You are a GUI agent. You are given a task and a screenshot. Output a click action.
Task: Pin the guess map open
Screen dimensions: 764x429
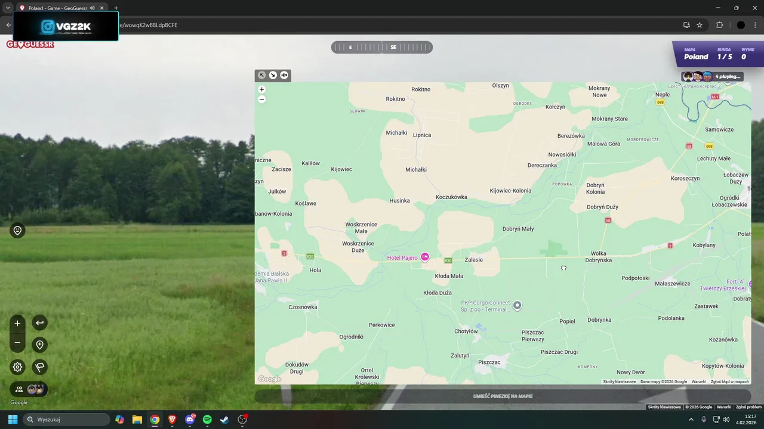pos(284,75)
